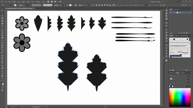
Task: Open the Object menu
Action: pyautogui.click(x=14, y=2)
